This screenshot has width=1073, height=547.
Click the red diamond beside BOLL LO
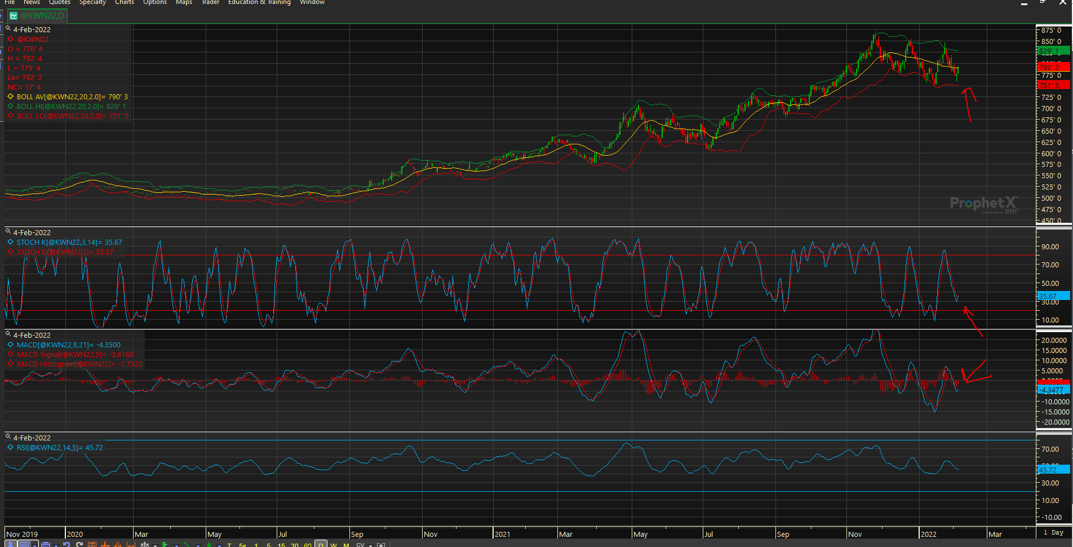coord(10,116)
